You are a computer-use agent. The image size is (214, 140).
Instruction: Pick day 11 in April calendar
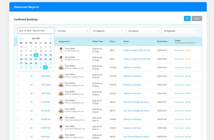coord(45,51)
